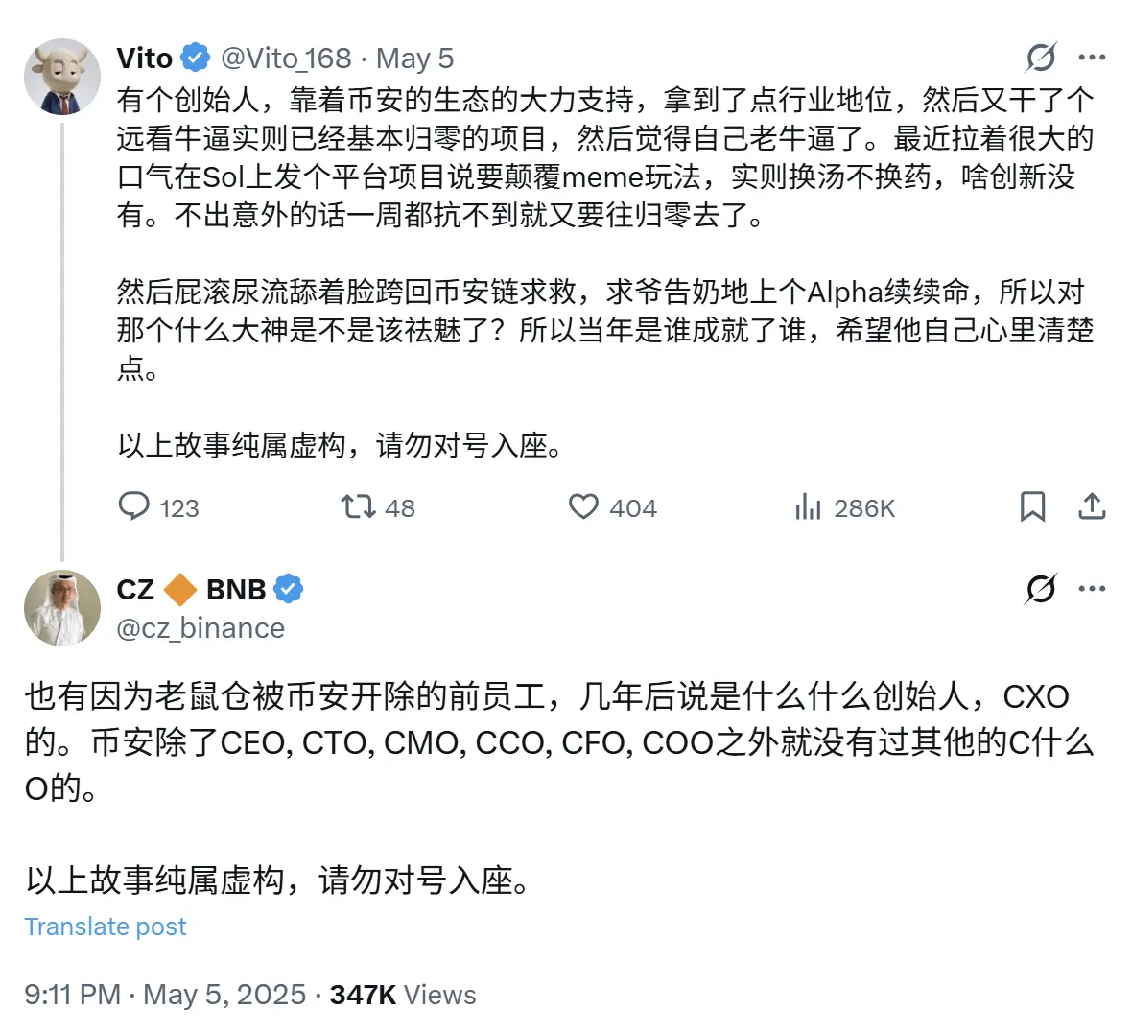Image resolution: width=1132 pixels, height=1033 pixels.
Task: Click the Grok icon on CZ's post
Action: 1039,590
